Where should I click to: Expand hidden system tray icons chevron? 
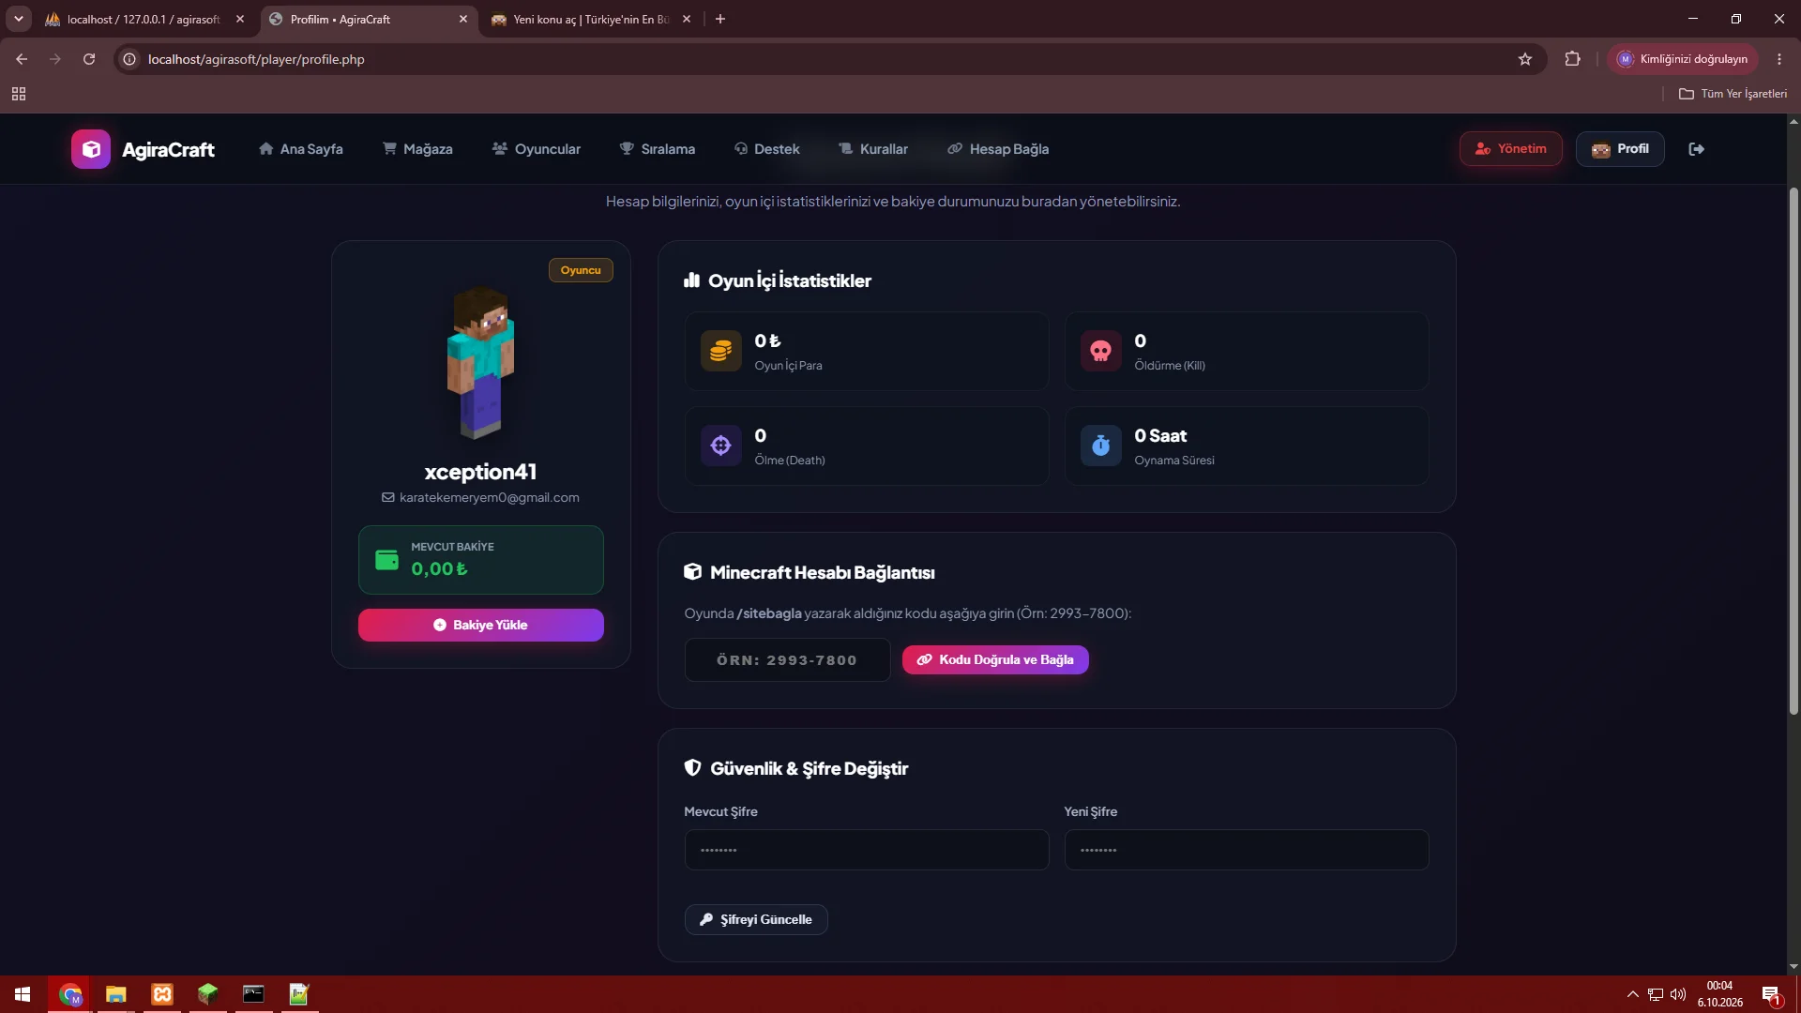1632,994
